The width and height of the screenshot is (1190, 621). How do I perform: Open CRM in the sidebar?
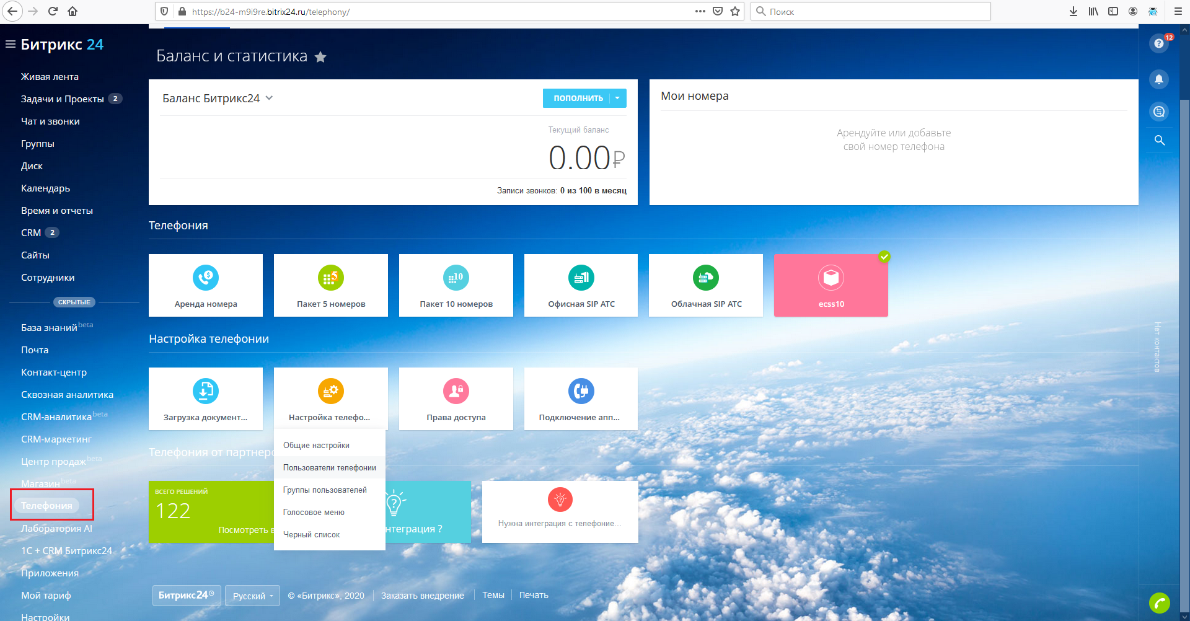[x=31, y=233]
